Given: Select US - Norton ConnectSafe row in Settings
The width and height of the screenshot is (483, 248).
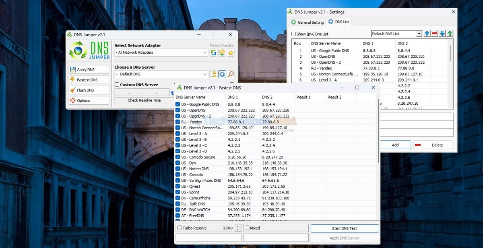Looking at the screenshot, I should [370, 74].
